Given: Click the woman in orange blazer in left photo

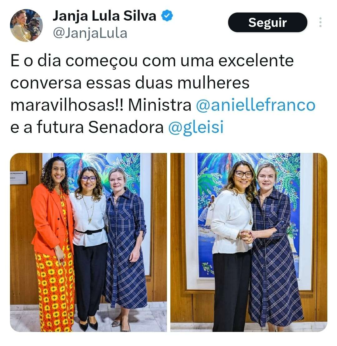Looking at the screenshot, I should tap(53, 243).
